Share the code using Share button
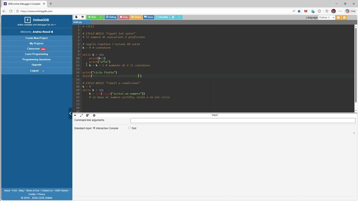 pyautogui.click(x=136, y=17)
